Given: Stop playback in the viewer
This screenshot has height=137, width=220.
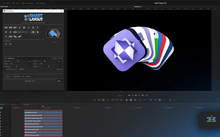Looking at the screenshot, I should (136, 96).
